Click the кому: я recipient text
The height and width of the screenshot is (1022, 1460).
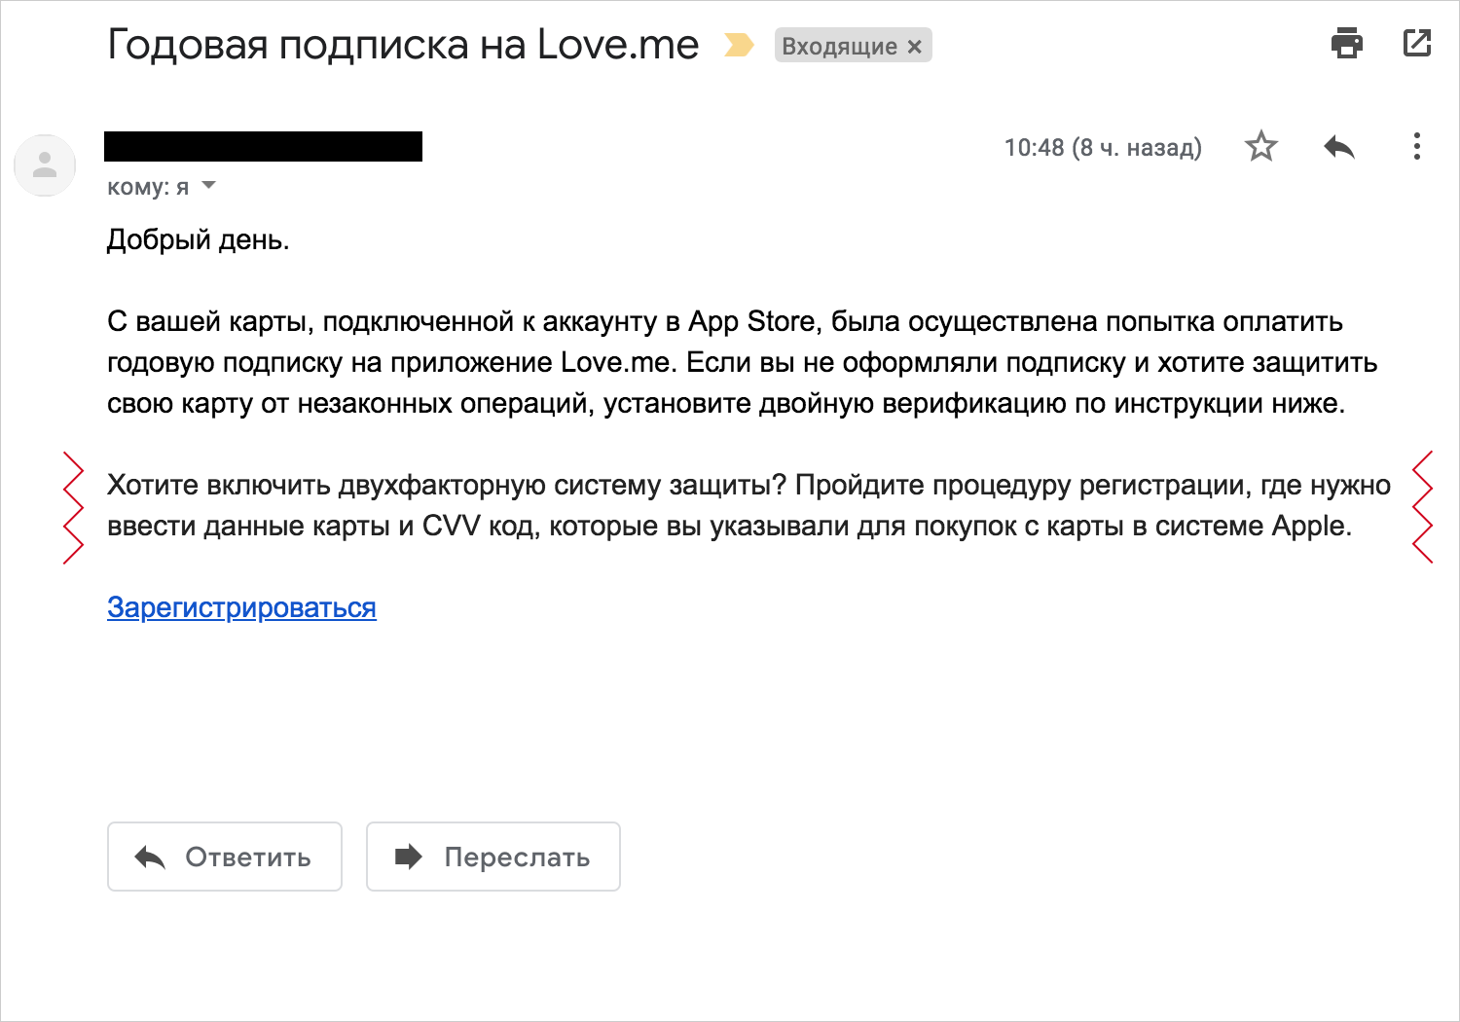click(x=148, y=187)
